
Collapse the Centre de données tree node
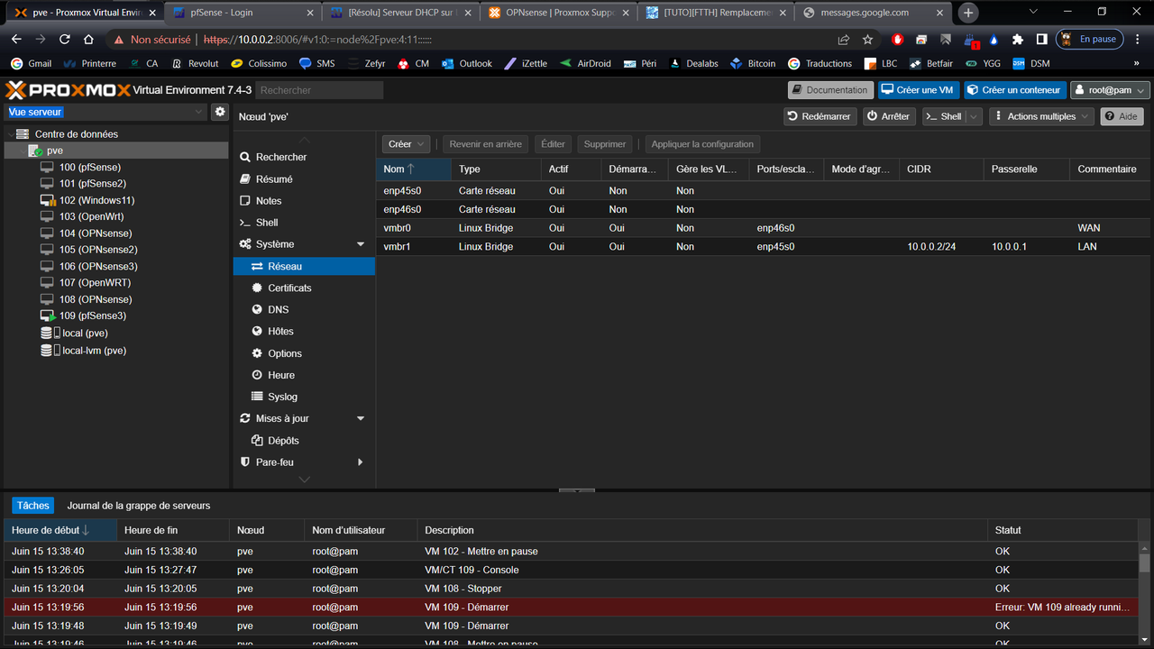pyautogui.click(x=10, y=134)
